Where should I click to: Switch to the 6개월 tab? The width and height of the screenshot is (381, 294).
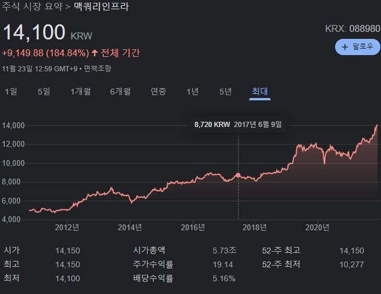pyautogui.click(x=120, y=92)
